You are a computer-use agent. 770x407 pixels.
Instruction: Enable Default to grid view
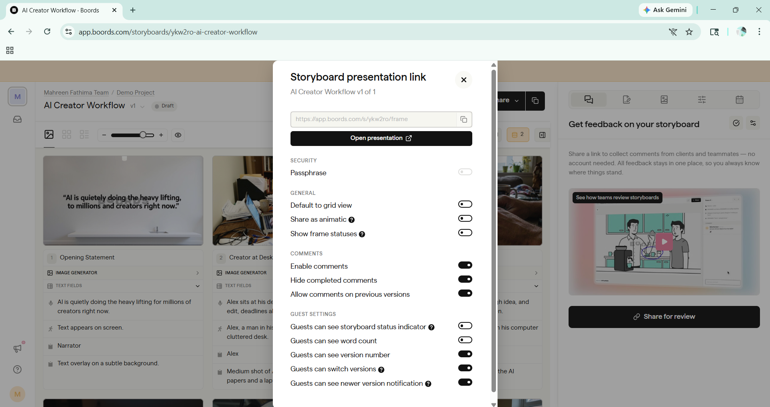coord(465,205)
